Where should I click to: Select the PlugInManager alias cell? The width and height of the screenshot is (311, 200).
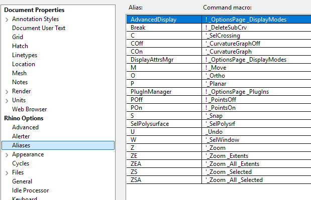click(164, 92)
